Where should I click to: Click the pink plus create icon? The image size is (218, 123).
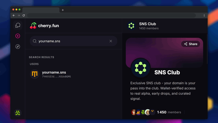click(x=18, y=36)
